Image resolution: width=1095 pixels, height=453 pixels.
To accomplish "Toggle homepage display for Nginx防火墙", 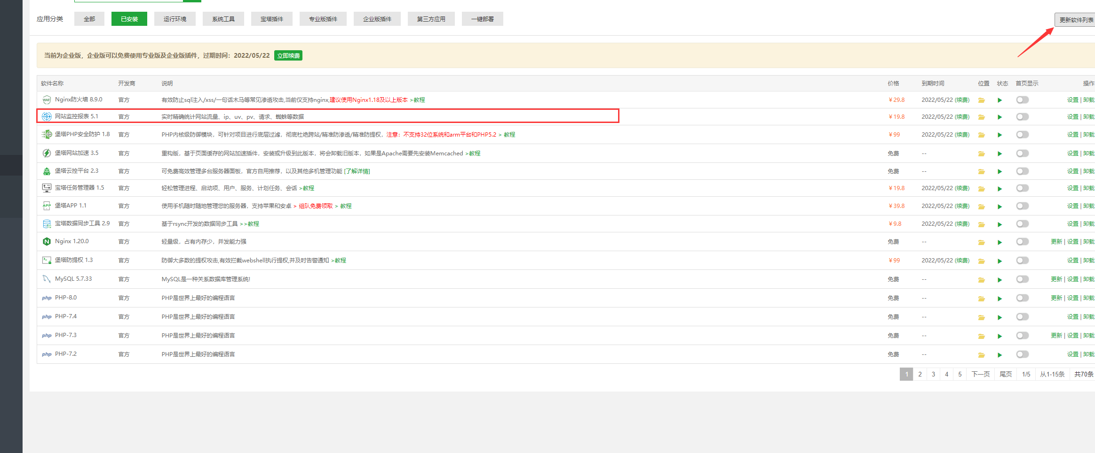I will point(1023,100).
